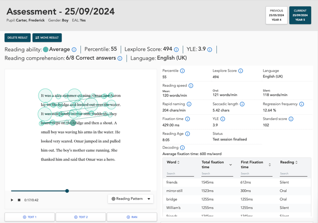Click the '204 chars/min' rapid naming value

tap(174, 110)
